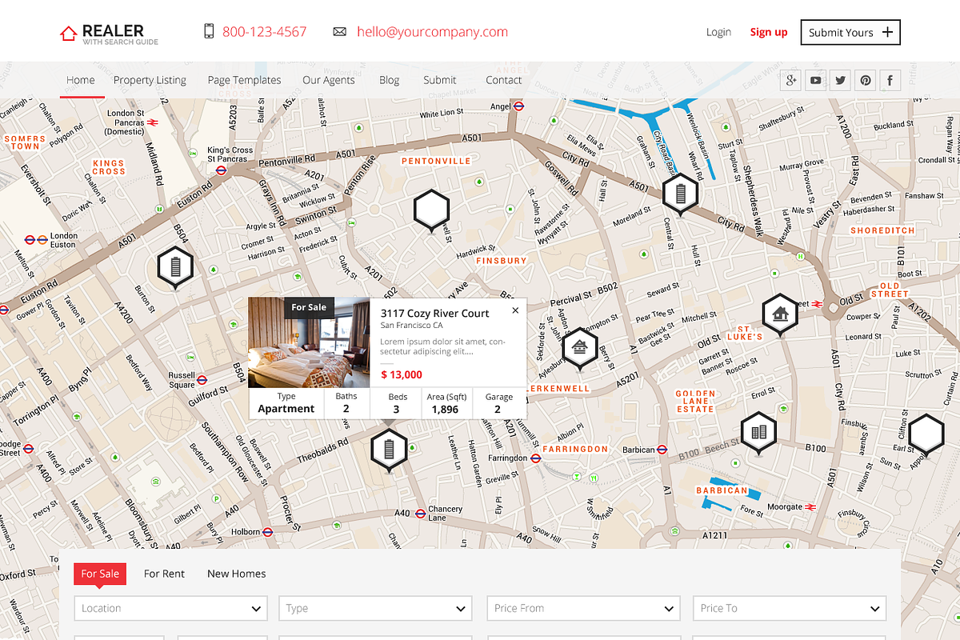The width and height of the screenshot is (960, 640).
Task: Select the building marker below the property popup
Action: tap(389, 450)
